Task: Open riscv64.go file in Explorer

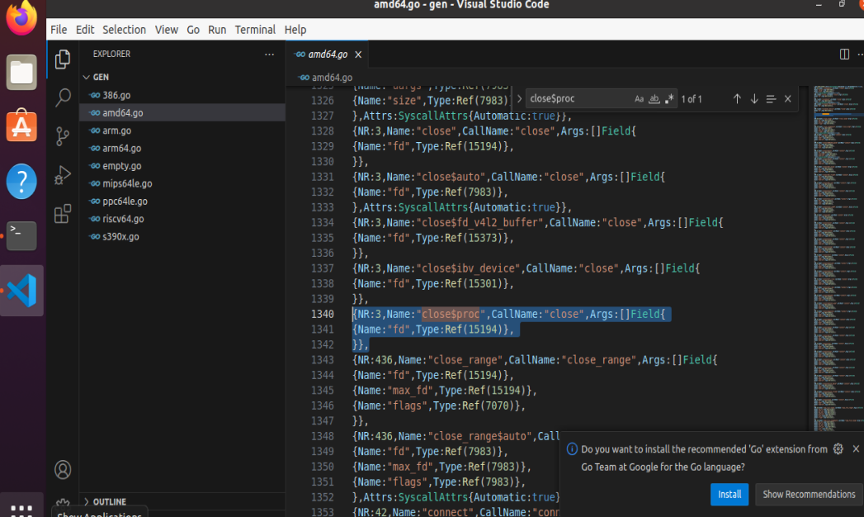Action: coord(123,219)
